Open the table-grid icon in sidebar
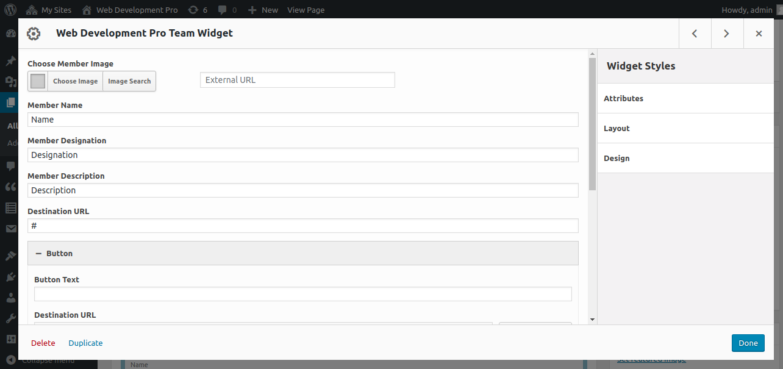Screen dimensions: 783x369 coord(10,207)
